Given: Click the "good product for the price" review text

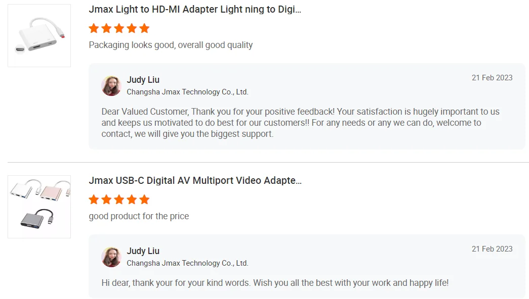Looking at the screenshot, I should [139, 216].
